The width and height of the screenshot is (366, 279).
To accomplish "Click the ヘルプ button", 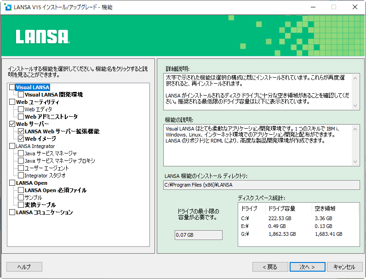I will [24, 267].
